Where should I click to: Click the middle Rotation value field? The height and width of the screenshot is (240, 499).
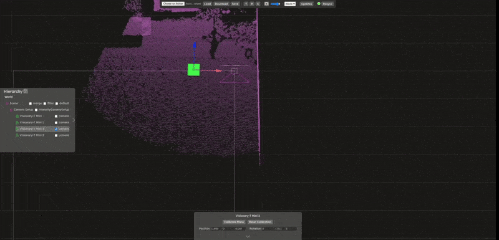tap(279, 229)
